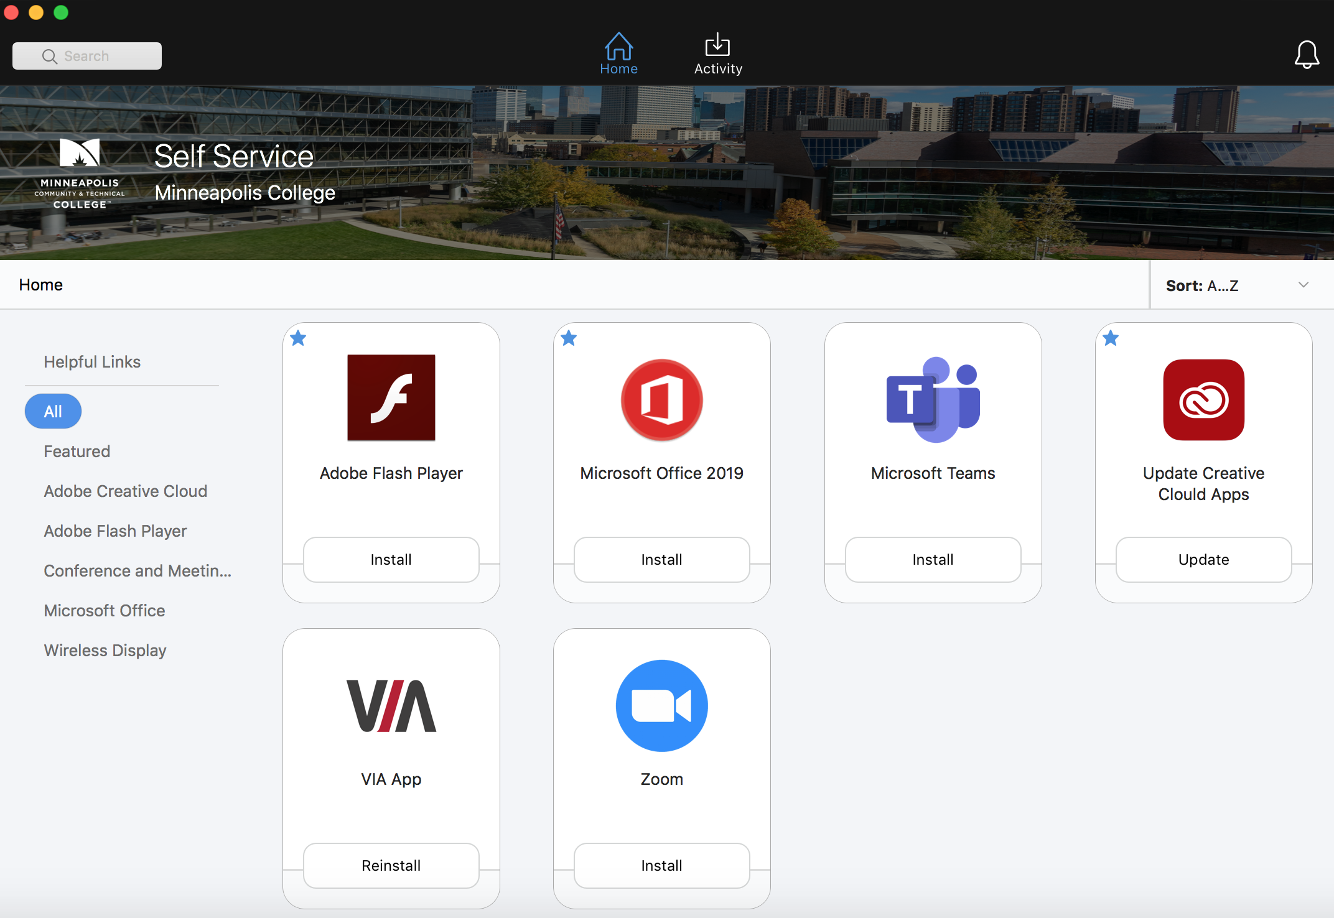This screenshot has width=1334, height=918.
Task: Click the Search field
Action: 87,56
